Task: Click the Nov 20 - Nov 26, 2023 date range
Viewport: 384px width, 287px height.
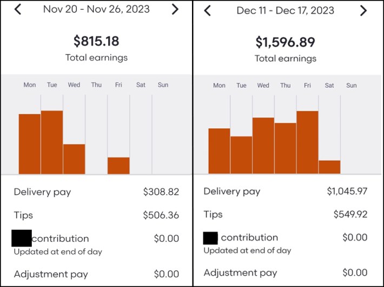Action: click(x=96, y=9)
